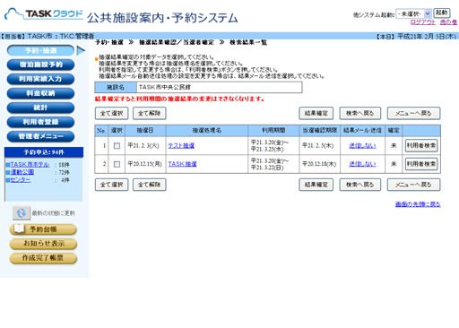Image resolution: width=459 pixels, height=328 pixels.
Task: Open TASK市ホテル reservation link
Action: pyautogui.click(x=30, y=164)
